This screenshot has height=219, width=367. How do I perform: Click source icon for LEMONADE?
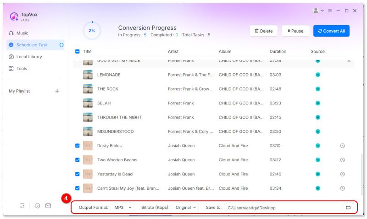coord(317,75)
